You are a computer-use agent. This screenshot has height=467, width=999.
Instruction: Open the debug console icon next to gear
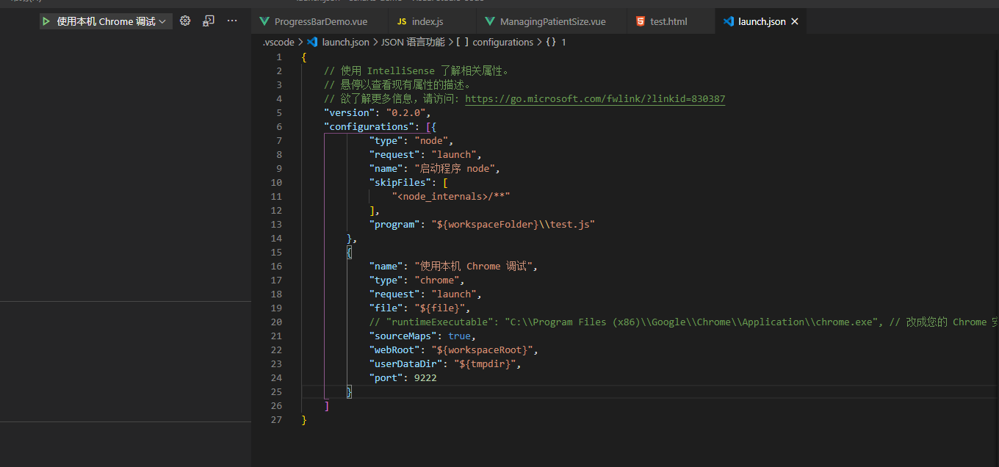coord(208,21)
